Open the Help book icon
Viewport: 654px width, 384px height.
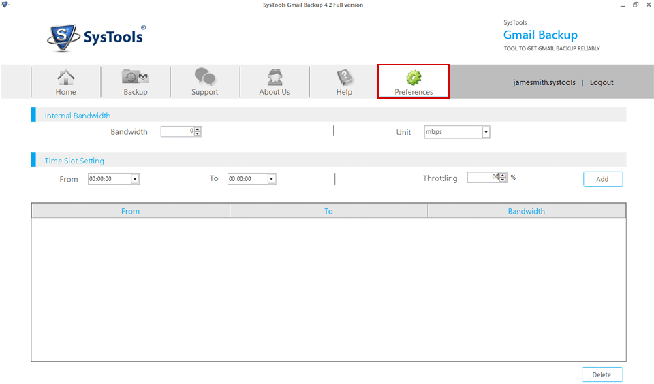[345, 77]
